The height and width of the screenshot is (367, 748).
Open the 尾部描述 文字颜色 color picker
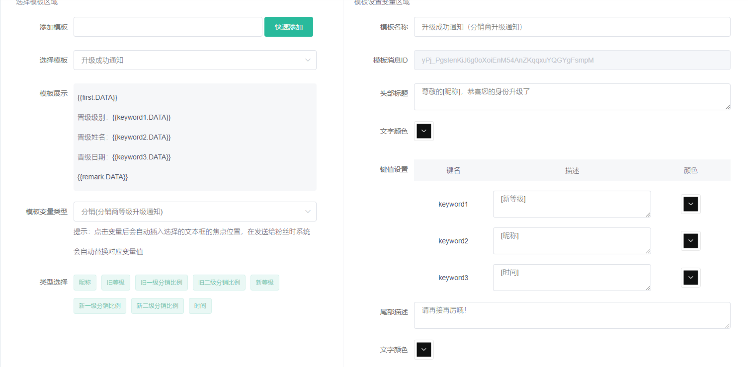pos(423,350)
